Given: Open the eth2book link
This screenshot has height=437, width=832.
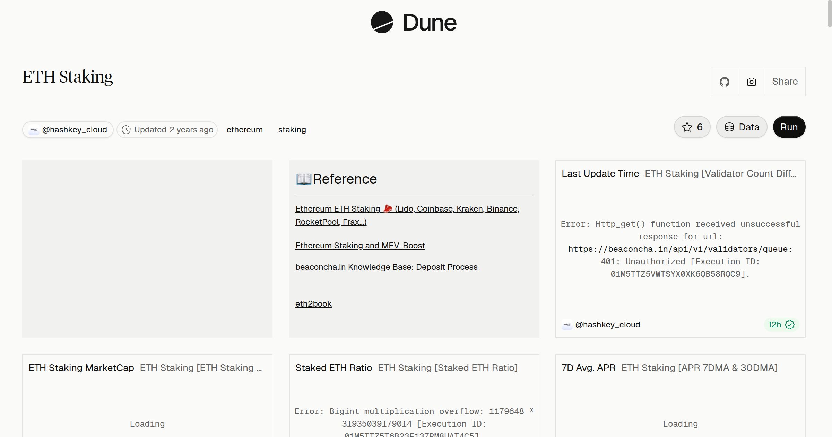Looking at the screenshot, I should pyautogui.click(x=313, y=304).
